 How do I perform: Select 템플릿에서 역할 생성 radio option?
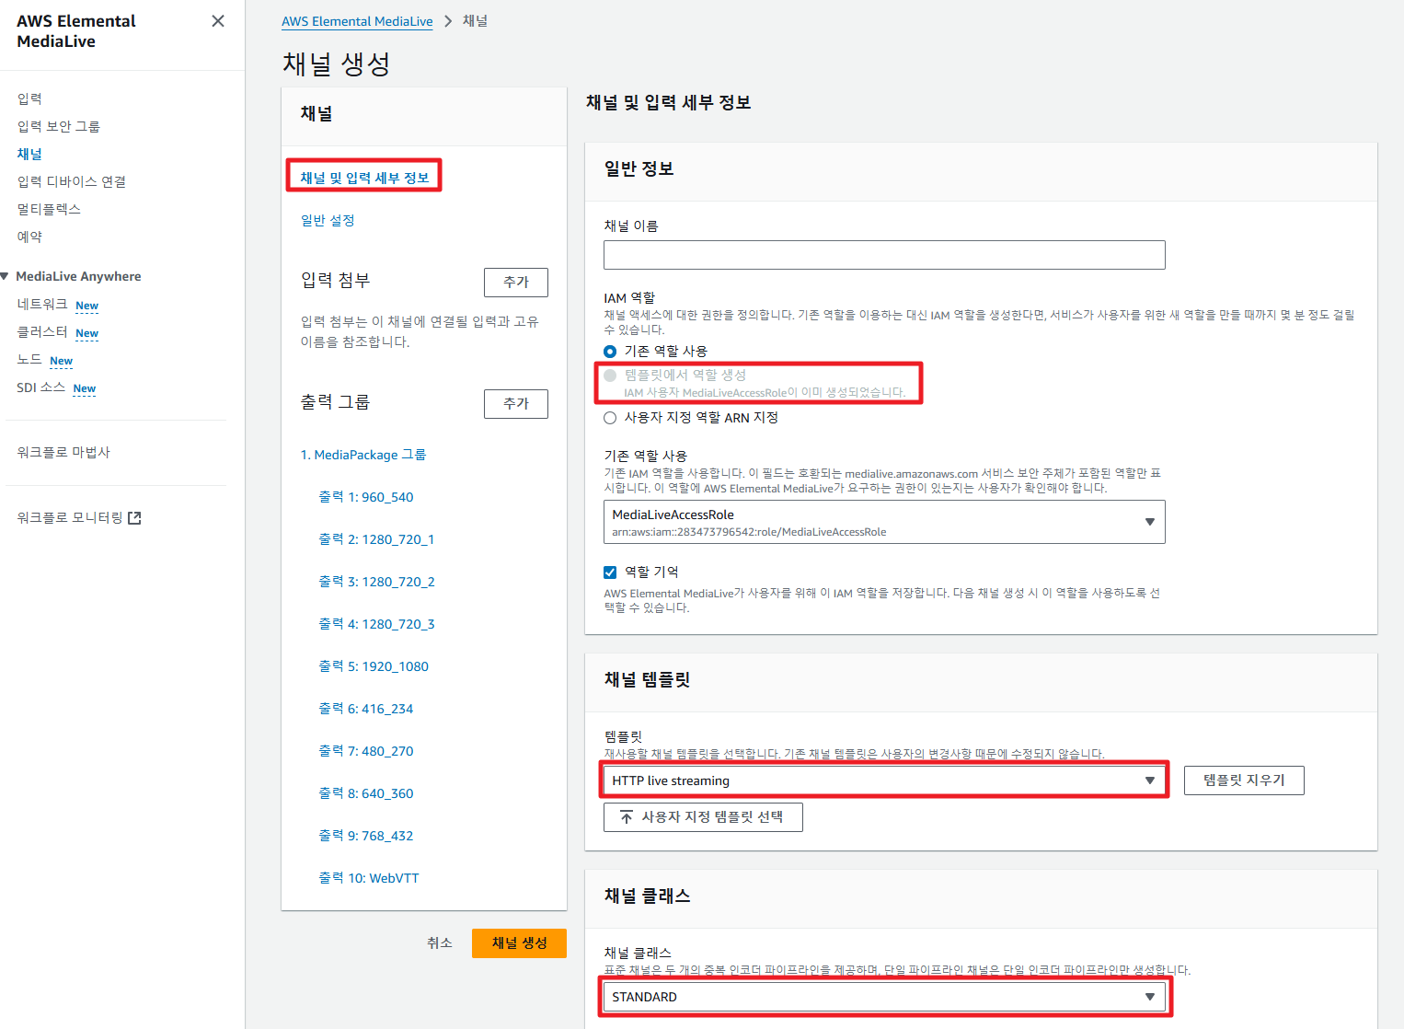point(610,376)
